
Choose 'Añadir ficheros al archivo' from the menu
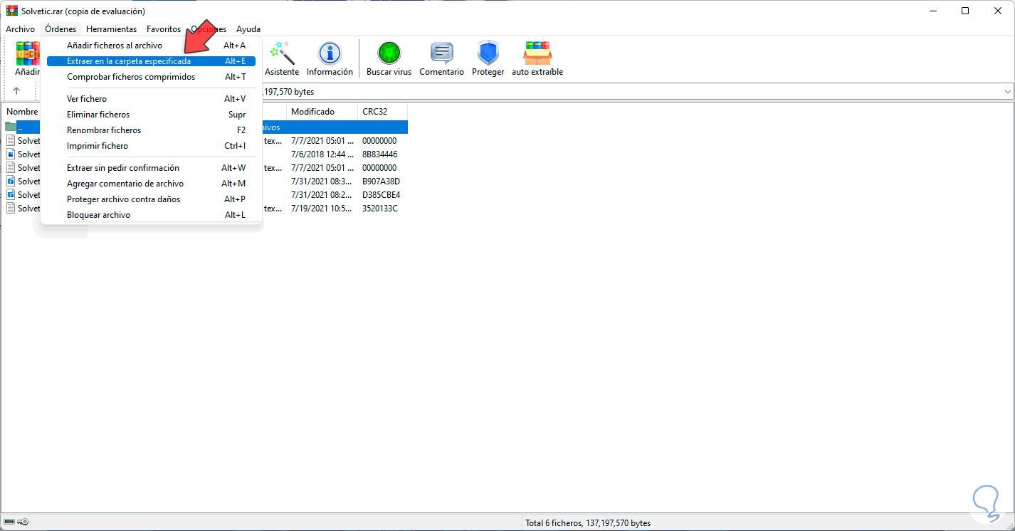pyautogui.click(x=151, y=46)
